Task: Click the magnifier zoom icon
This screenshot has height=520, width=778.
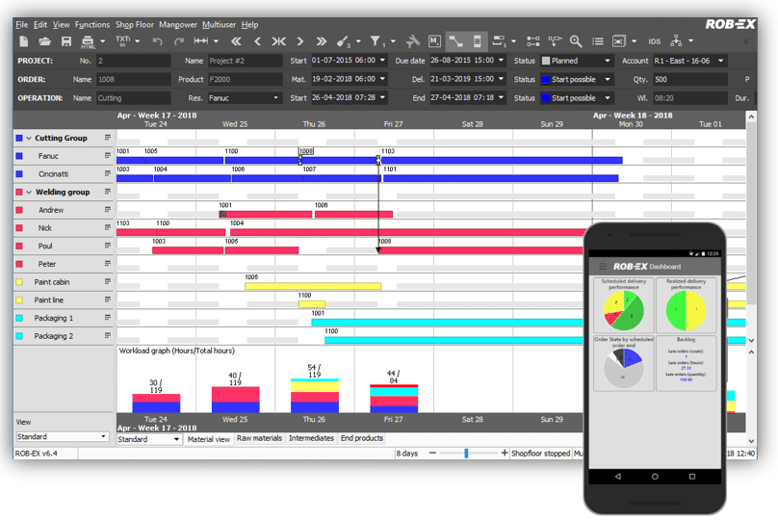Action: [x=576, y=41]
